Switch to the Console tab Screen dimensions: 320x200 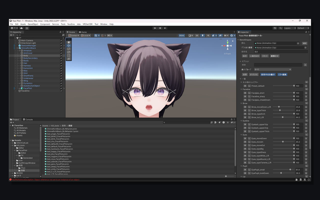point(28,119)
